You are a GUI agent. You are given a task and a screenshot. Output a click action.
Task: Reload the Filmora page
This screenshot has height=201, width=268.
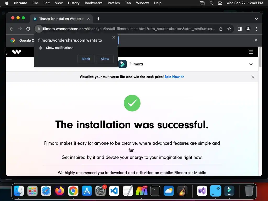click(x=28, y=29)
